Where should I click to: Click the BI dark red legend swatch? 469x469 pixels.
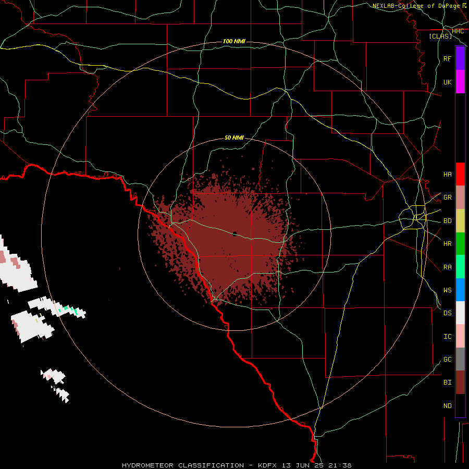460,382
